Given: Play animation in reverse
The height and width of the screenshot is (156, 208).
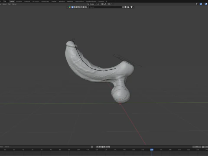Looking at the screenshot, I should pos(102,147).
